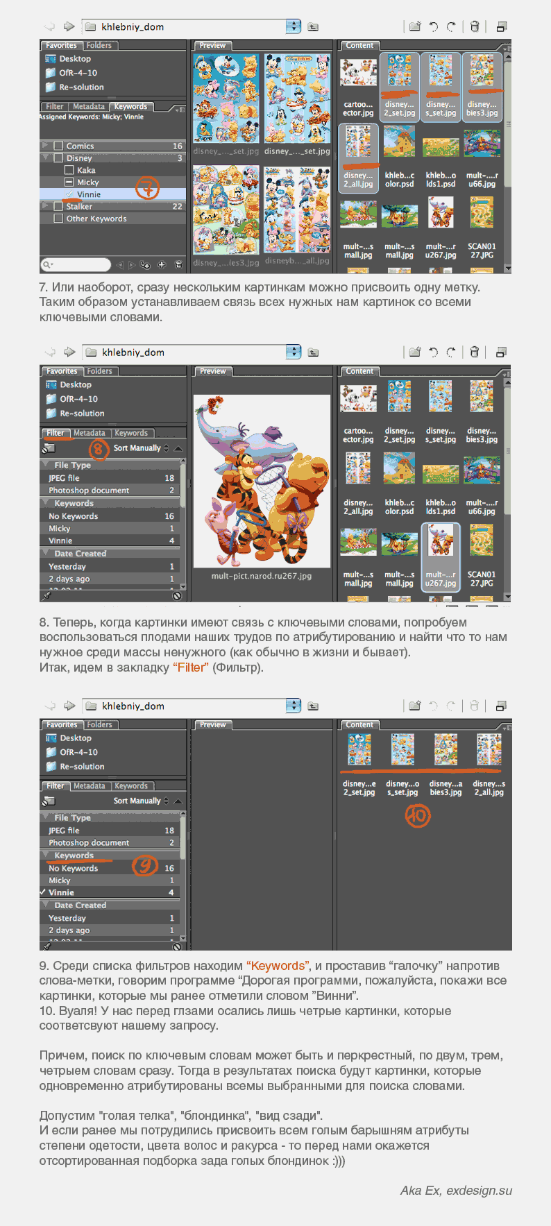Filter by Vinnie keyword in middle window
Screen dimensions: 551x1226
tap(110, 540)
